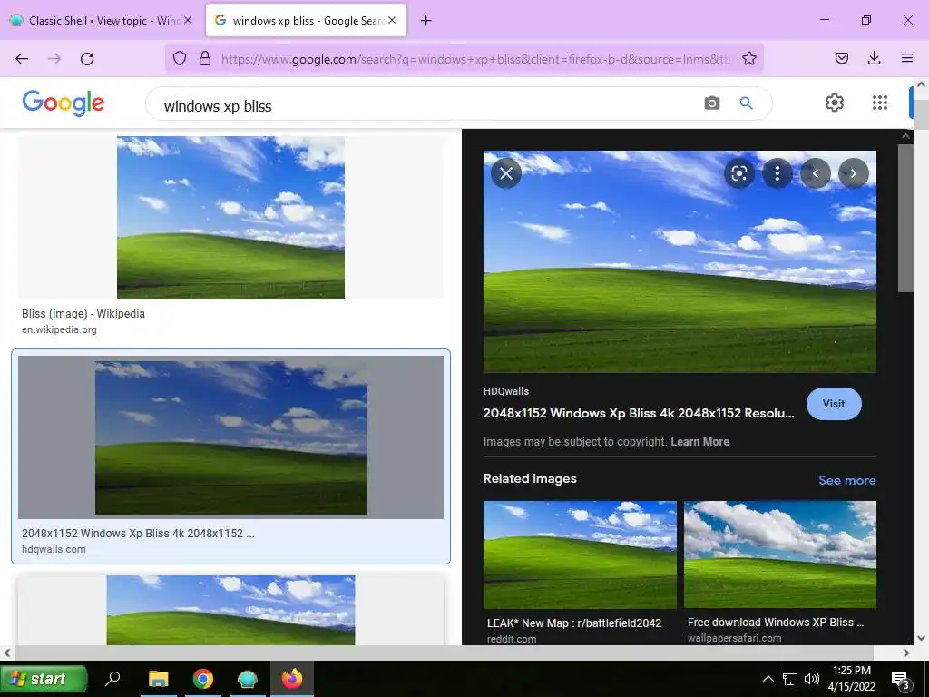Open Google quick settings gear
Image resolution: width=929 pixels, height=697 pixels.
click(835, 103)
